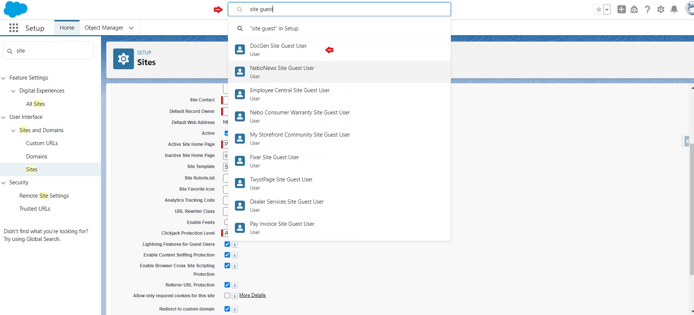Open the Trailhead guidance mountain icon
Screen dimensions: 694x315
tap(634, 10)
